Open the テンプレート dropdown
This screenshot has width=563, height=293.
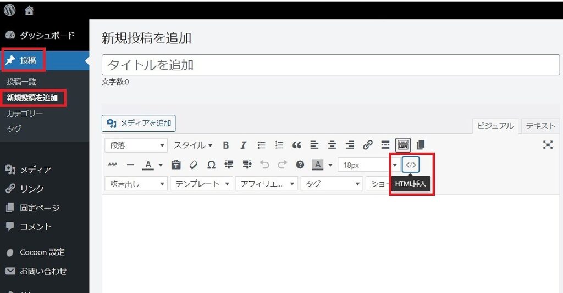(201, 184)
